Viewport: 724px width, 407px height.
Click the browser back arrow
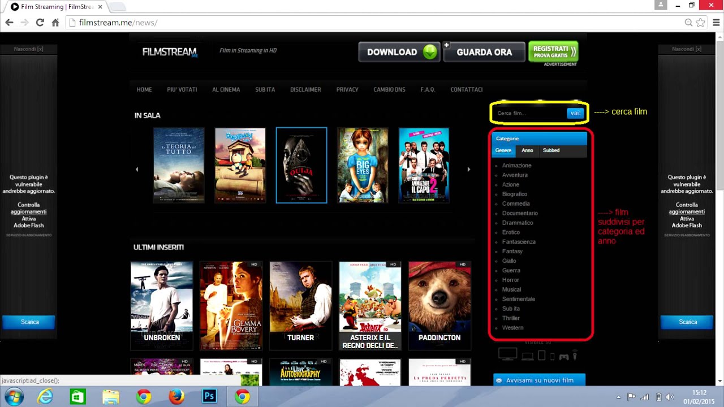pyautogui.click(x=9, y=23)
